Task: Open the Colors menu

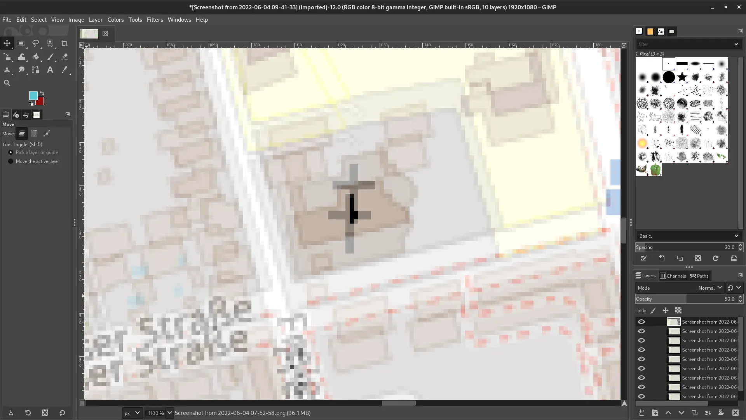Action: 115,19
